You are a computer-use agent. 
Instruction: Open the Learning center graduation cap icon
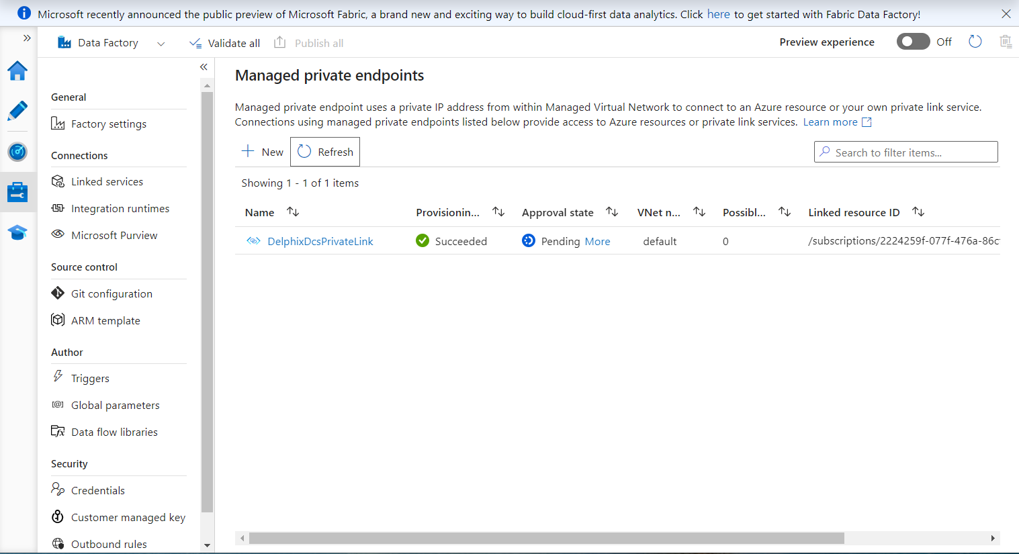[17, 232]
